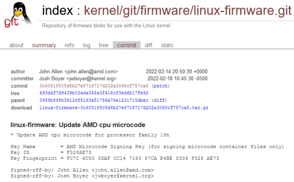The width and height of the screenshot is (294, 182).
Task: Click the commit title Update AMD cpu microcode
Action: click(78, 125)
